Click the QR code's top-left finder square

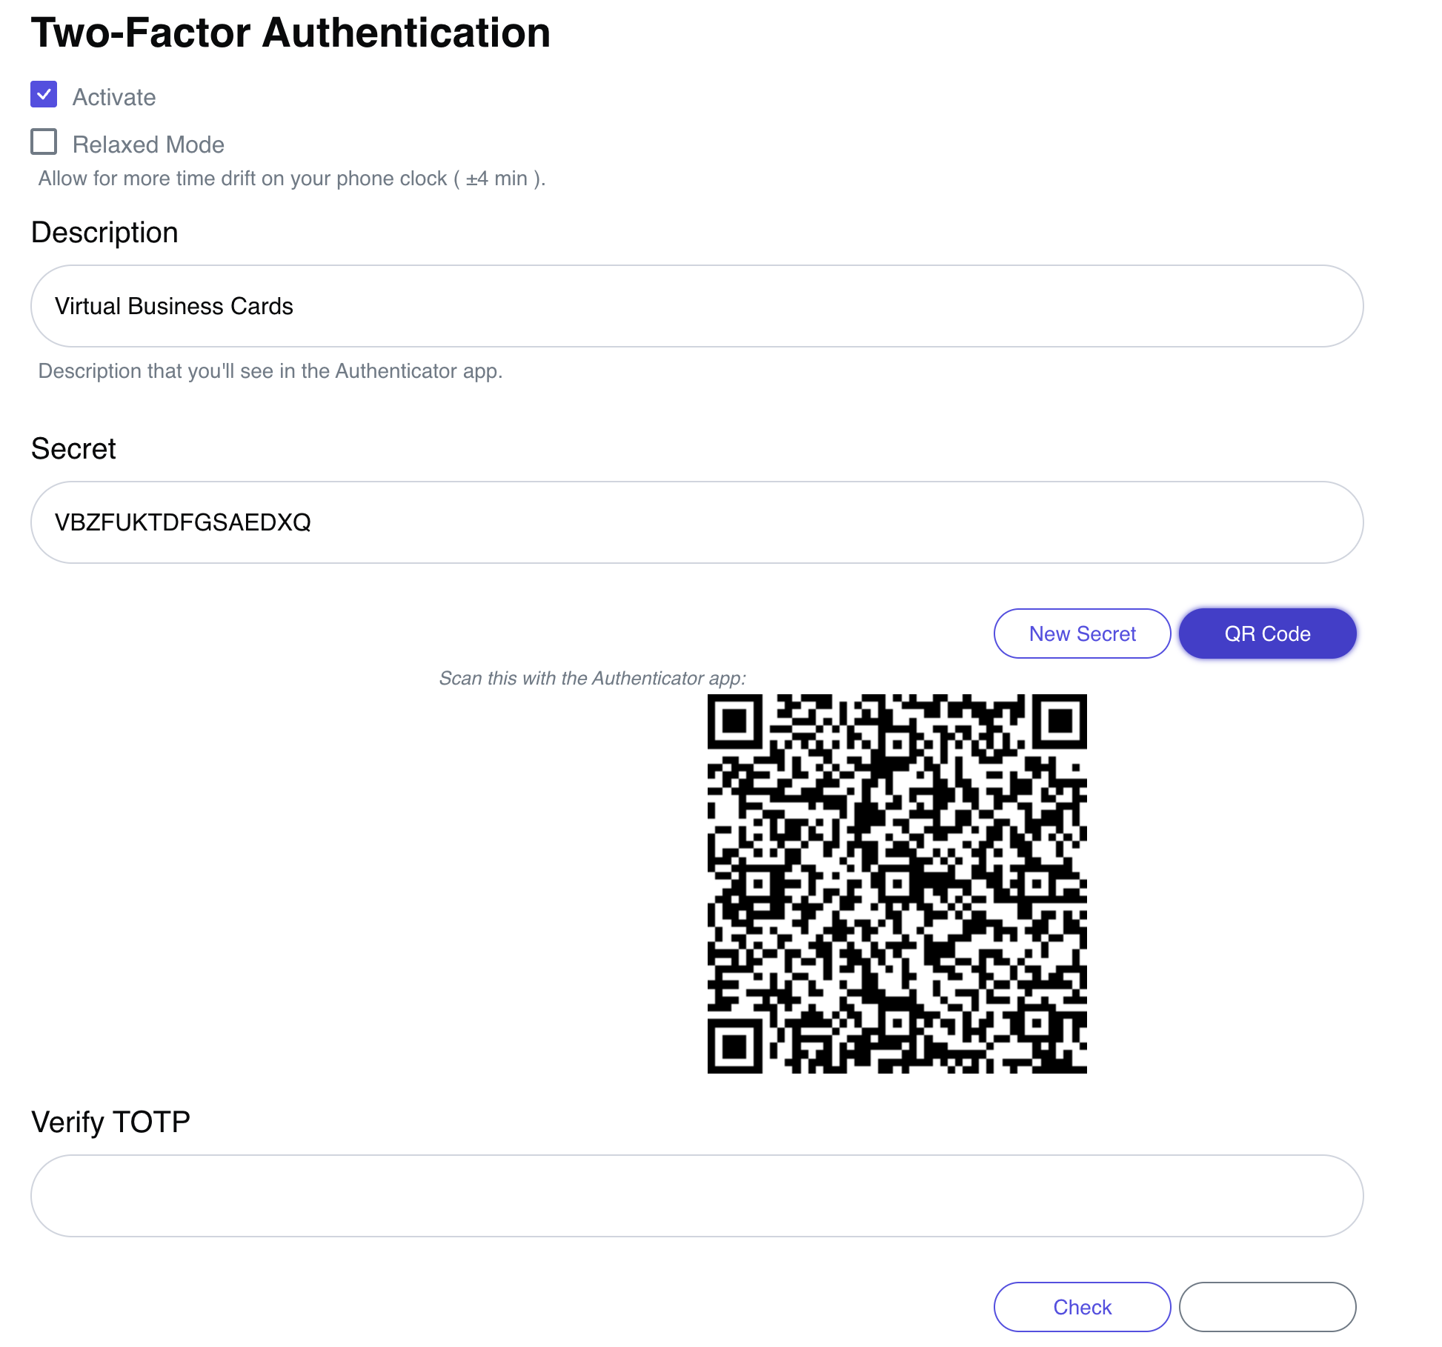pos(734,721)
